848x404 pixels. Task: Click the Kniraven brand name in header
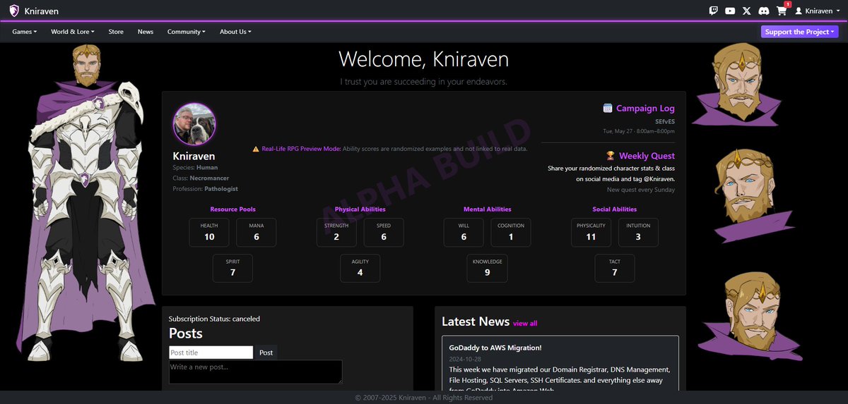click(41, 11)
